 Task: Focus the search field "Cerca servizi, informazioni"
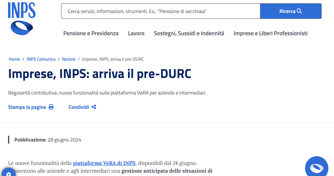(160, 11)
